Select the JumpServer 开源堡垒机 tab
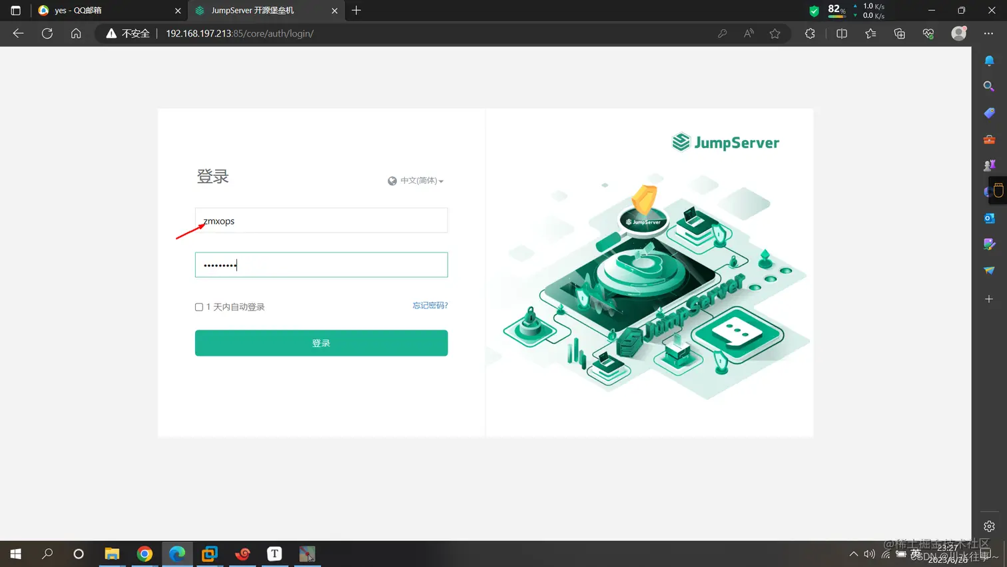The height and width of the screenshot is (567, 1007). click(x=266, y=11)
